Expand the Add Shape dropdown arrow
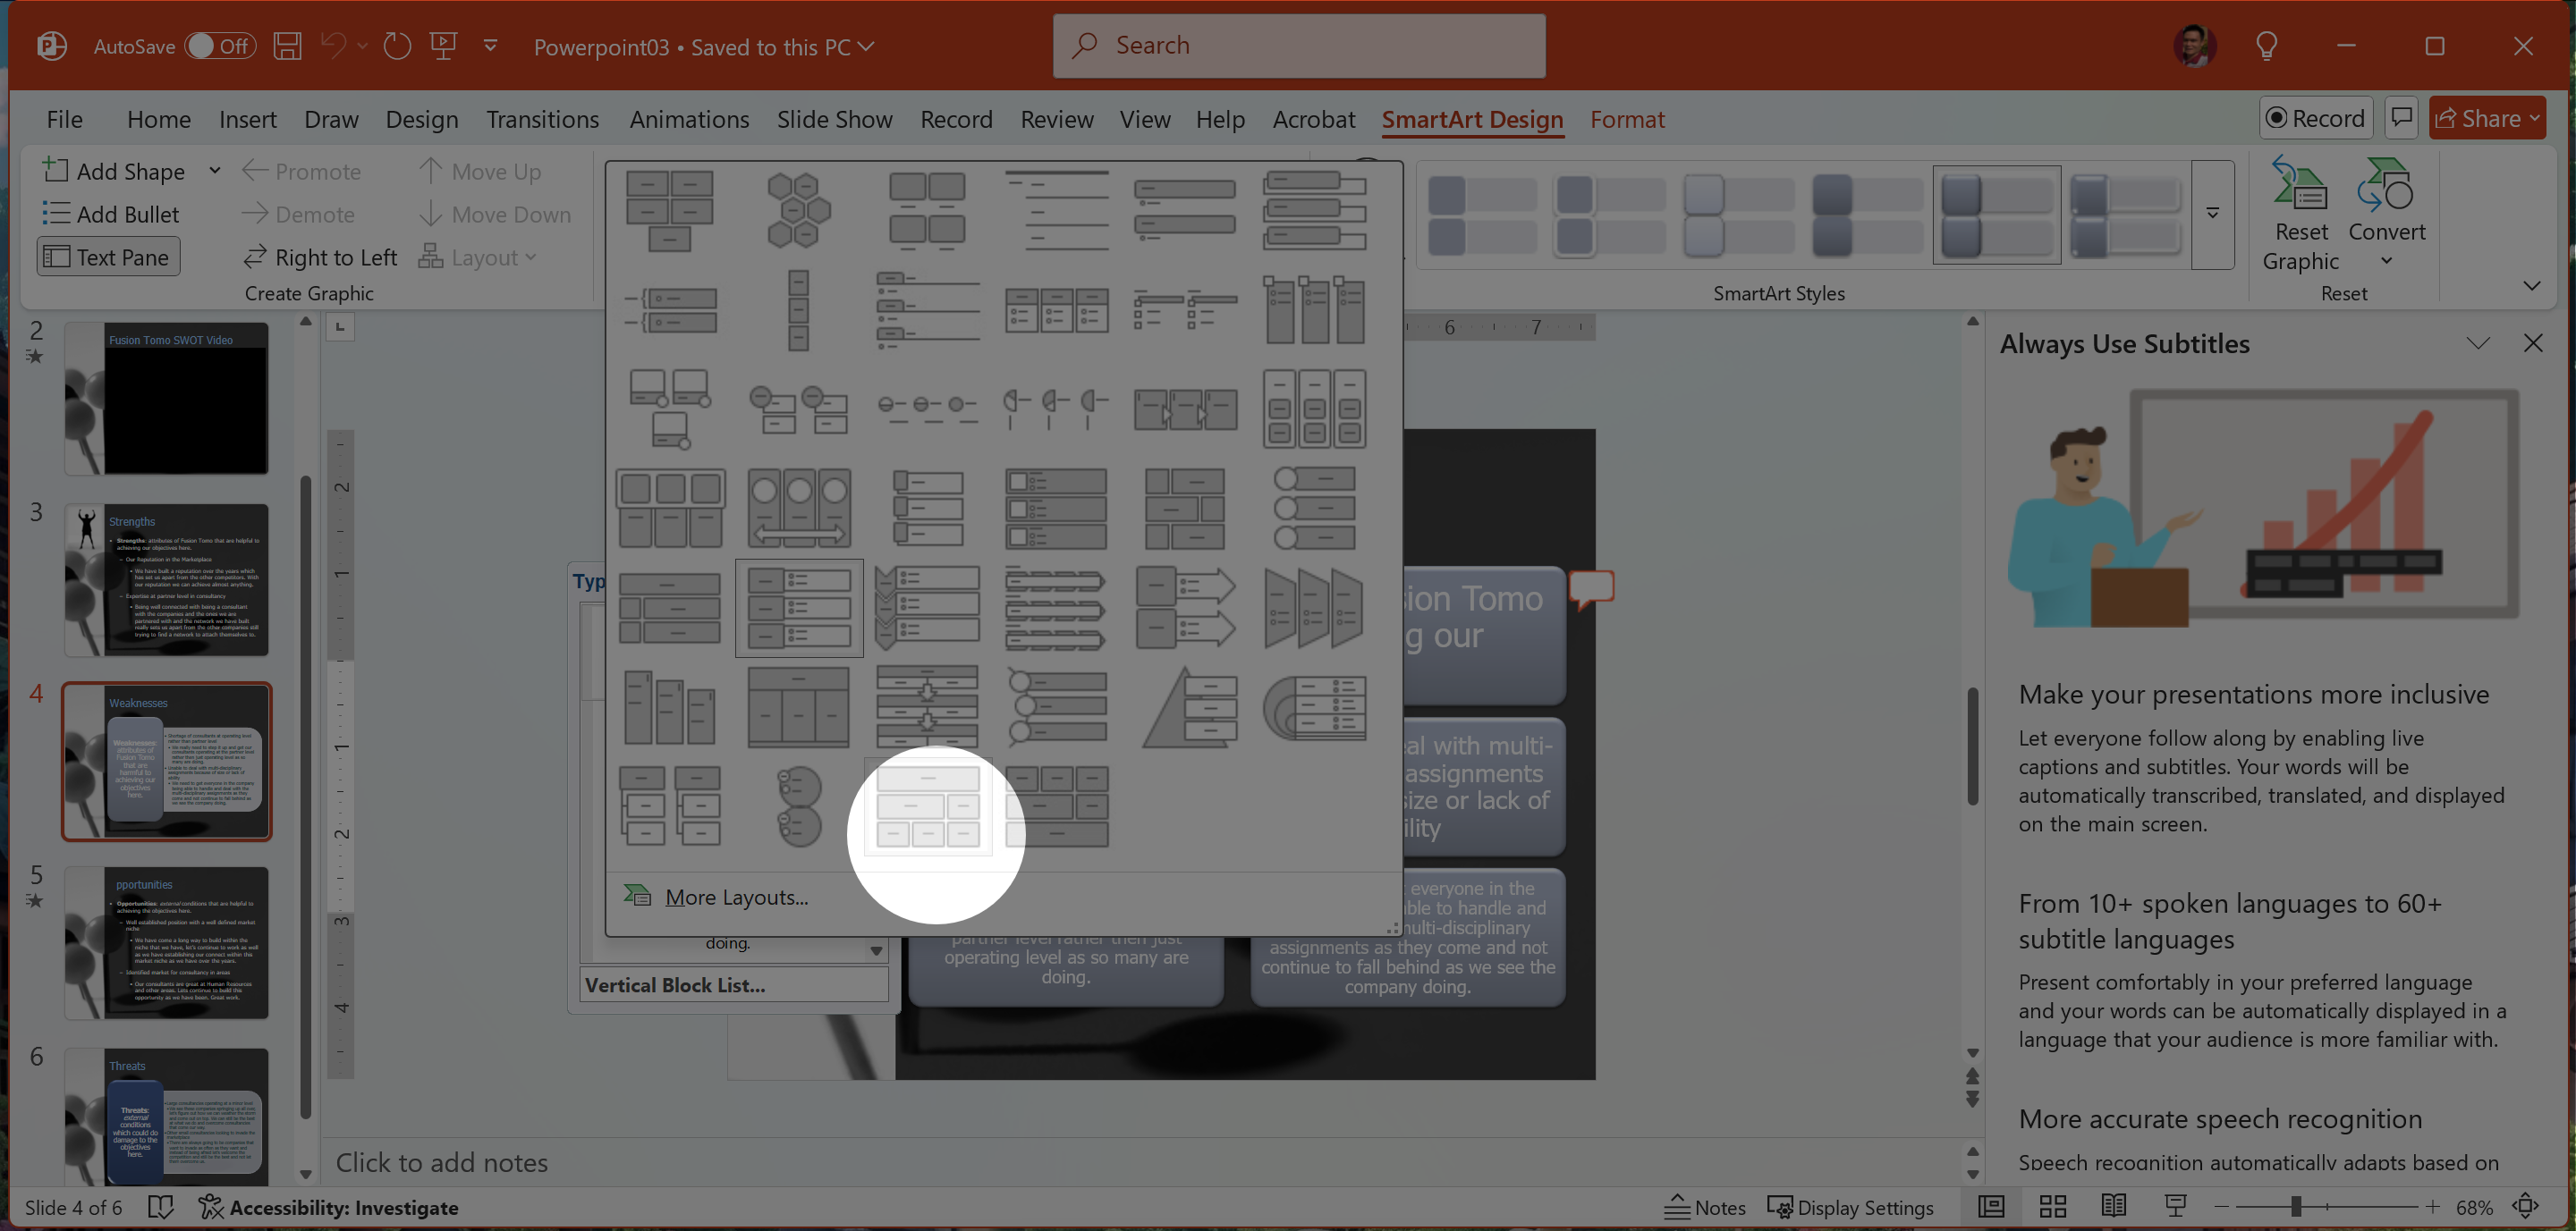The image size is (2576, 1231). (x=215, y=171)
